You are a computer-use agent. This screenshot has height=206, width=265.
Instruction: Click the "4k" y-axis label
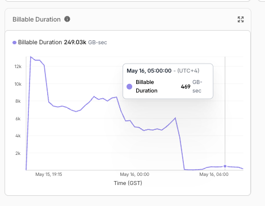(18, 136)
